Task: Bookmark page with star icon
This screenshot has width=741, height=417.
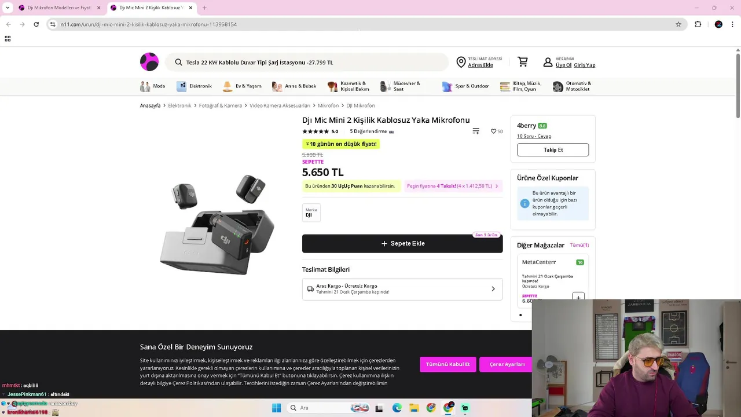Action: (x=678, y=24)
